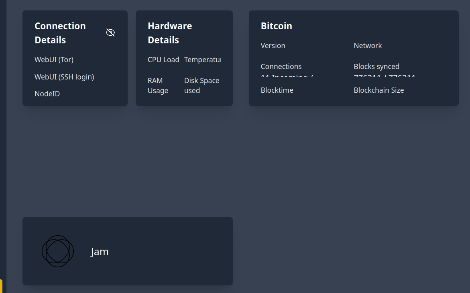The image size is (470, 293).
Task: Reveal the NodeID entry
Action: pyautogui.click(x=47, y=94)
